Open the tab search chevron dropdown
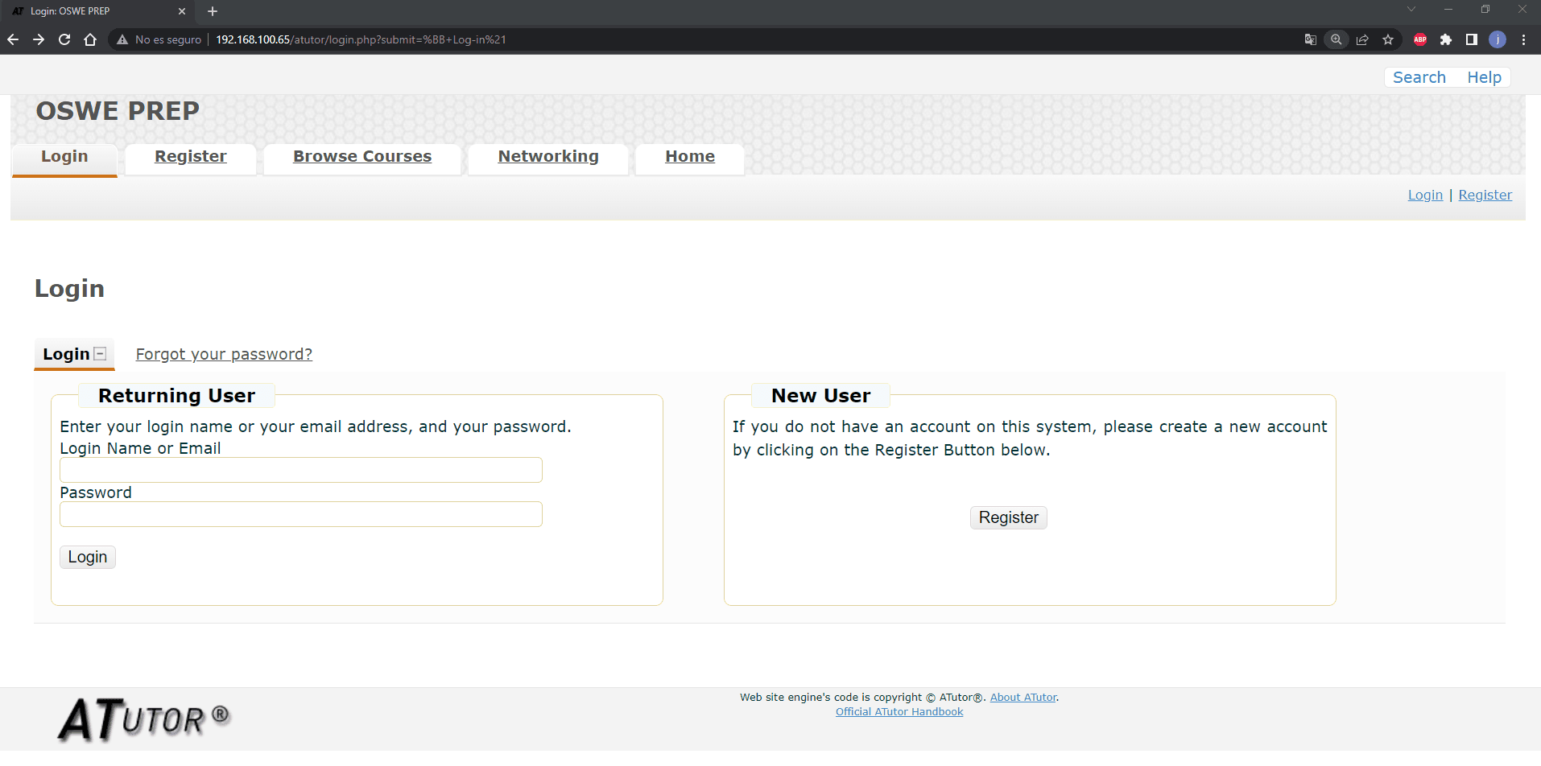Image resolution: width=1541 pixels, height=766 pixels. point(1411,10)
